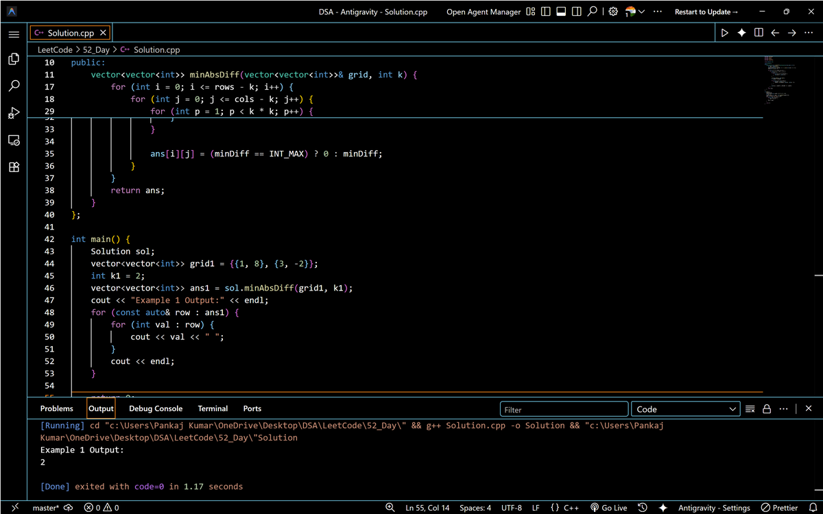Close the Solution.cpp editor tab
Screen dimensions: 823x514
tap(103, 33)
